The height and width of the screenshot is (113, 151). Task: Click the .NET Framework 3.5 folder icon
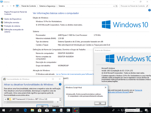point(10,99)
